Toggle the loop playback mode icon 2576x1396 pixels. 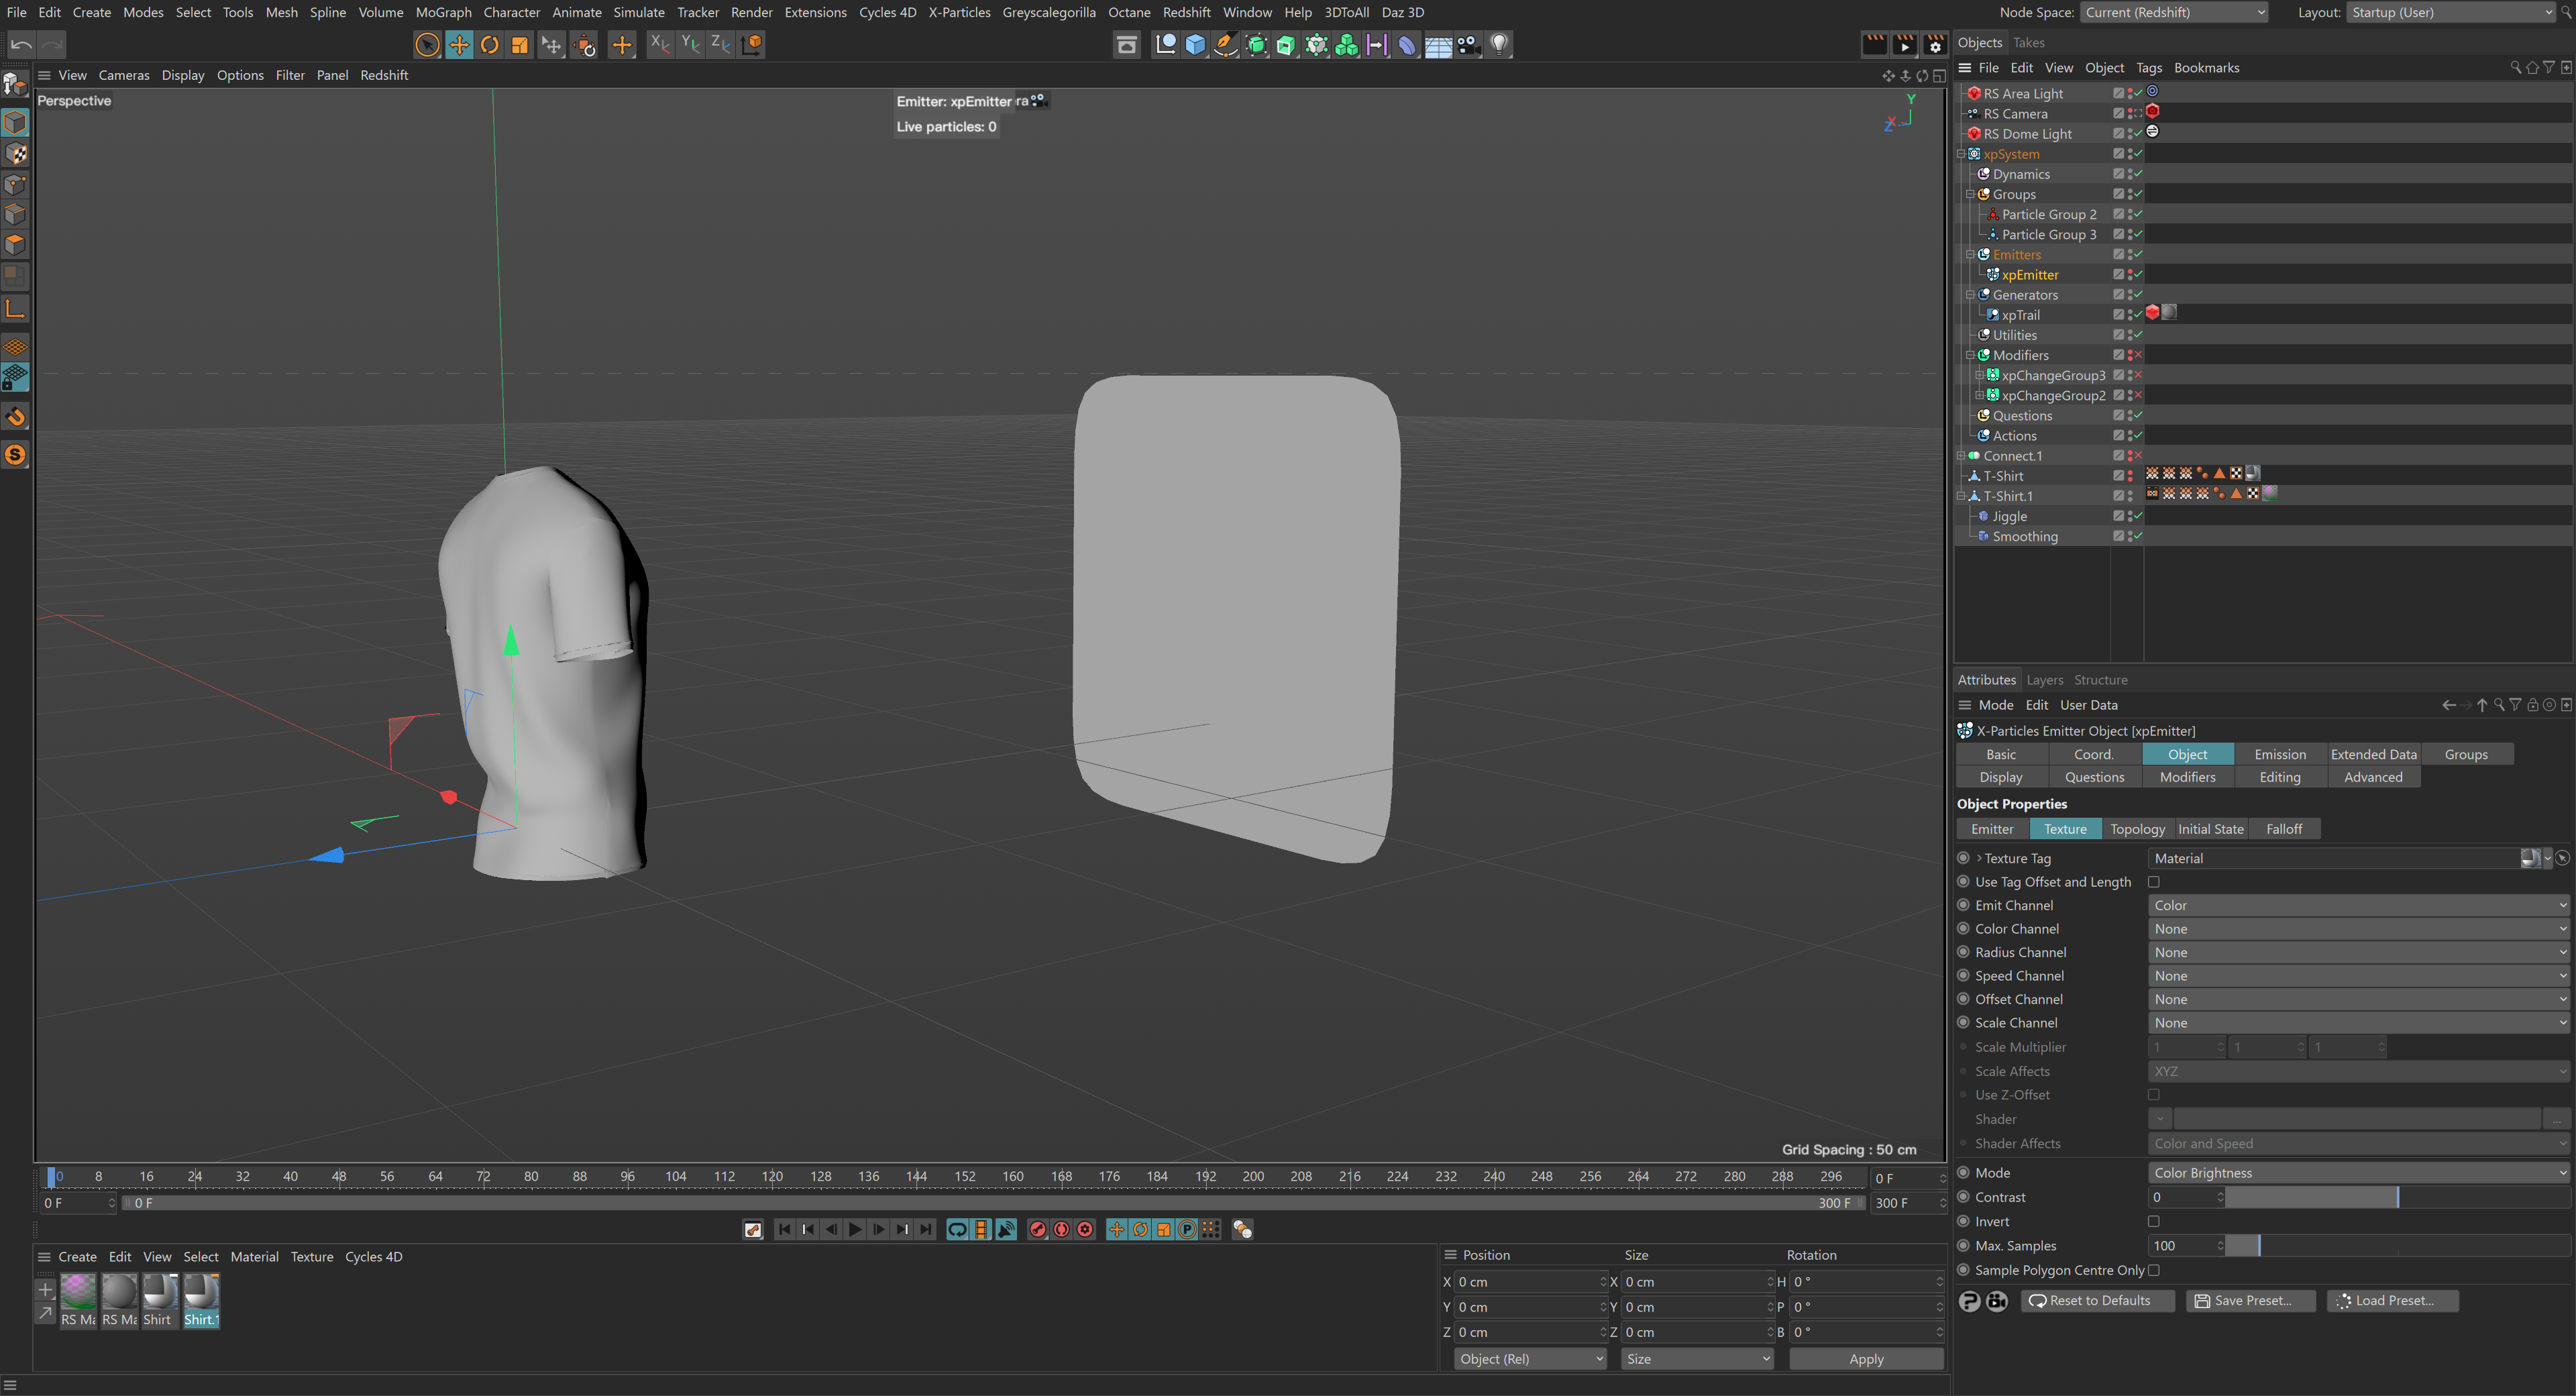pos(957,1230)
